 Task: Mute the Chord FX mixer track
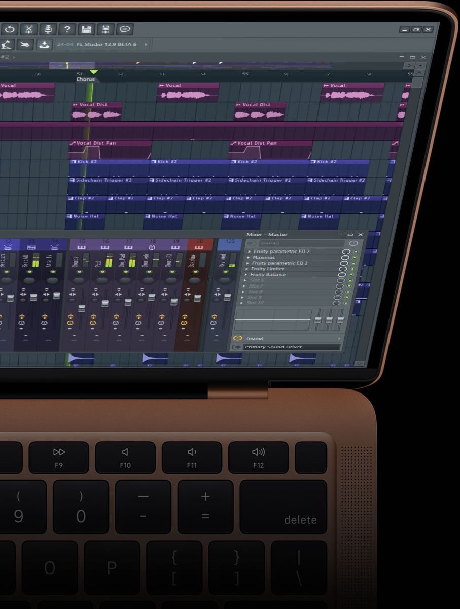(x=171, y=273)
